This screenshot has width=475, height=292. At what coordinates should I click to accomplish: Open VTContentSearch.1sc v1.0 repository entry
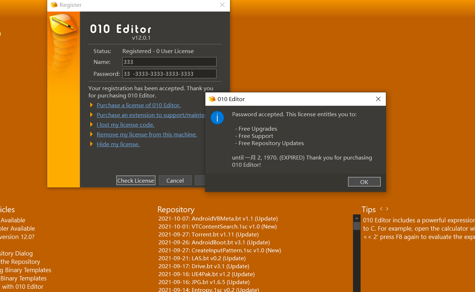click(218, 227)
